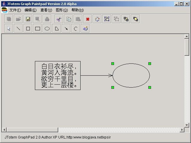The image size is (191, 143).
Task: Open the 查看(V) menu
Action: click(46, 10)
